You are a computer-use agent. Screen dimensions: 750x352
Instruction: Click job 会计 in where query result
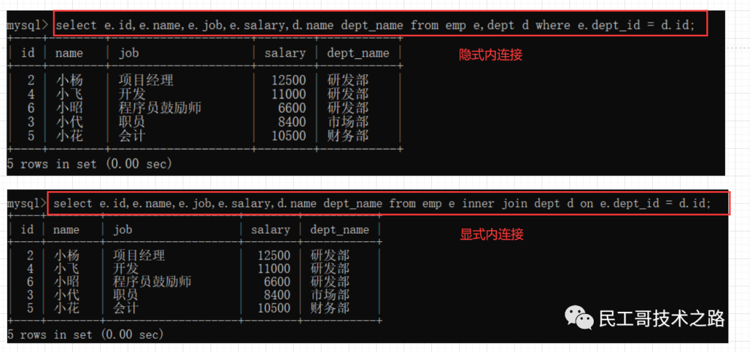click(133, 136)
